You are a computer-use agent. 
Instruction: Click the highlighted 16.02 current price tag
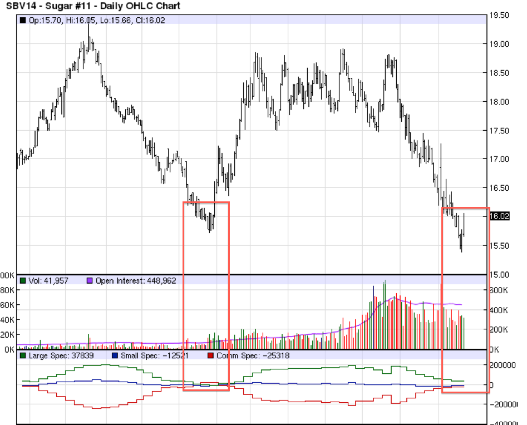499,216
